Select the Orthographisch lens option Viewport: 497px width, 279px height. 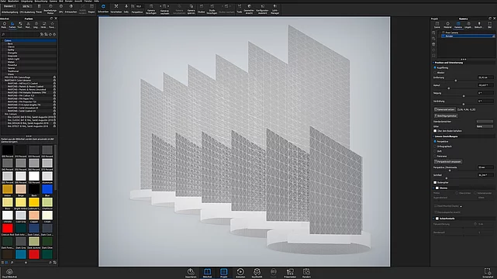coord(435,146)
